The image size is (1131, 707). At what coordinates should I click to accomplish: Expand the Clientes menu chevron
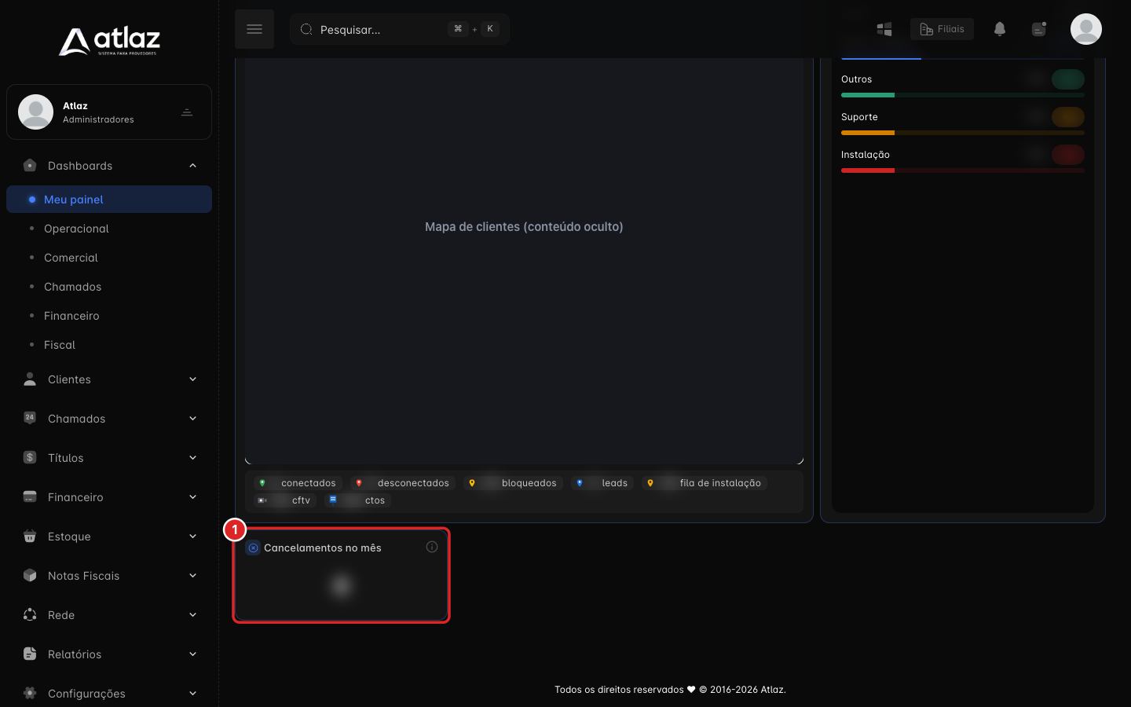[x=192, y=379]
